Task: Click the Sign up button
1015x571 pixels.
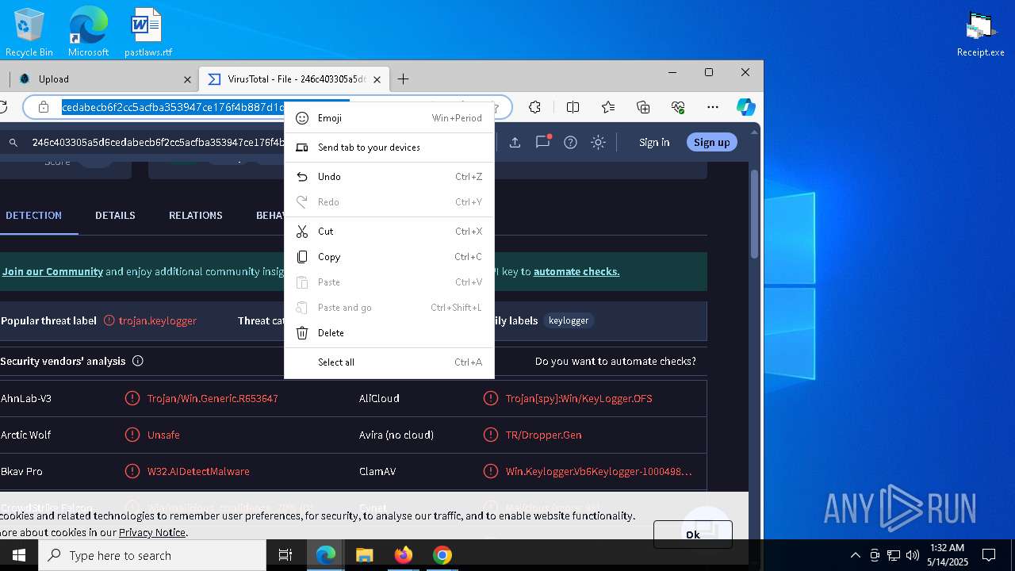Action: tap(711, 143)
